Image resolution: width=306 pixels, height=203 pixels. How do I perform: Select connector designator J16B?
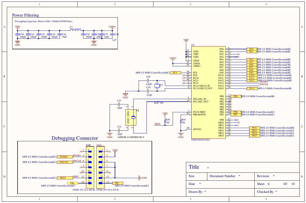pyautogui.click(x=88, y=145)
